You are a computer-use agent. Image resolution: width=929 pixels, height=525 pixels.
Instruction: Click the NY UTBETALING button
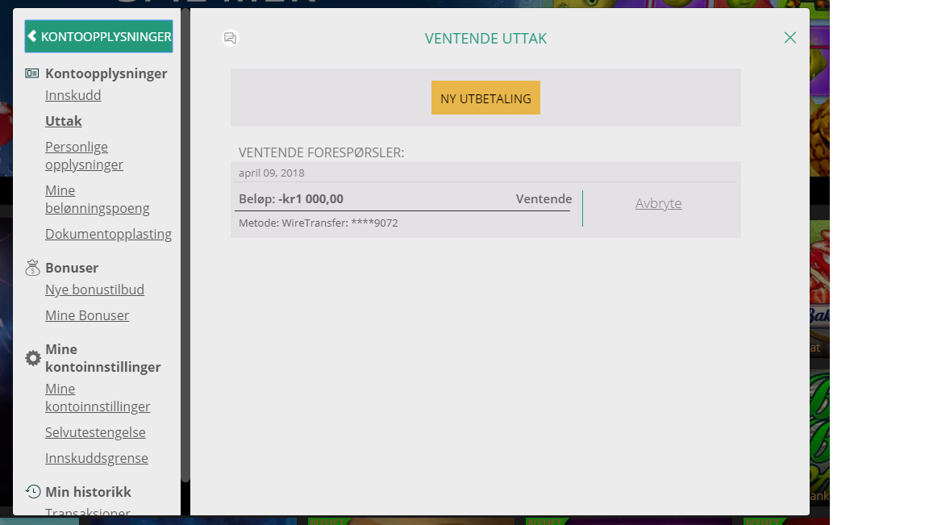(x=485, y=98)
